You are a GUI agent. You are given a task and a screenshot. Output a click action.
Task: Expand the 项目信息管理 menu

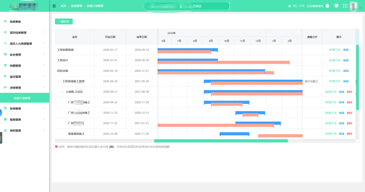click(x=25, y=32)
